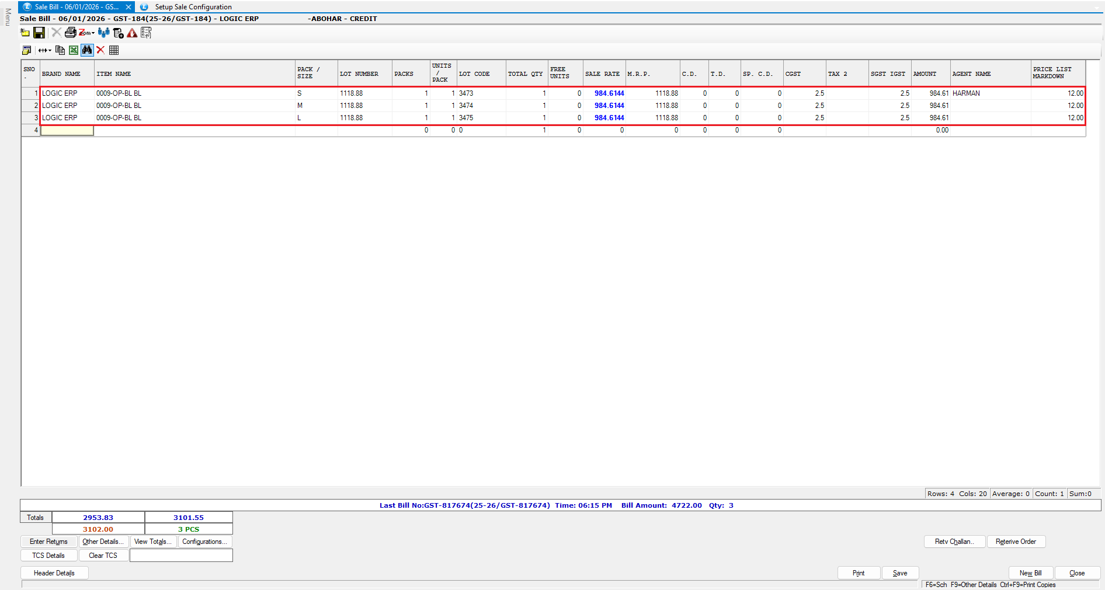Click the checklist icon in the top toolbar
Image resolution: width=1105 pixels, height=590 pixels.
[x=146, y=33]
